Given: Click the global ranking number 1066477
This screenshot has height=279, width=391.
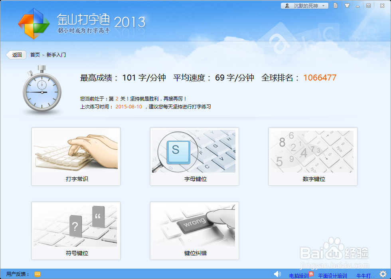Looking at the screenshot, I should [320, 78].
